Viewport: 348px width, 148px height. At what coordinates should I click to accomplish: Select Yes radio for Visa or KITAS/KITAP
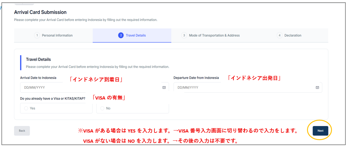(x=26, y=108)
